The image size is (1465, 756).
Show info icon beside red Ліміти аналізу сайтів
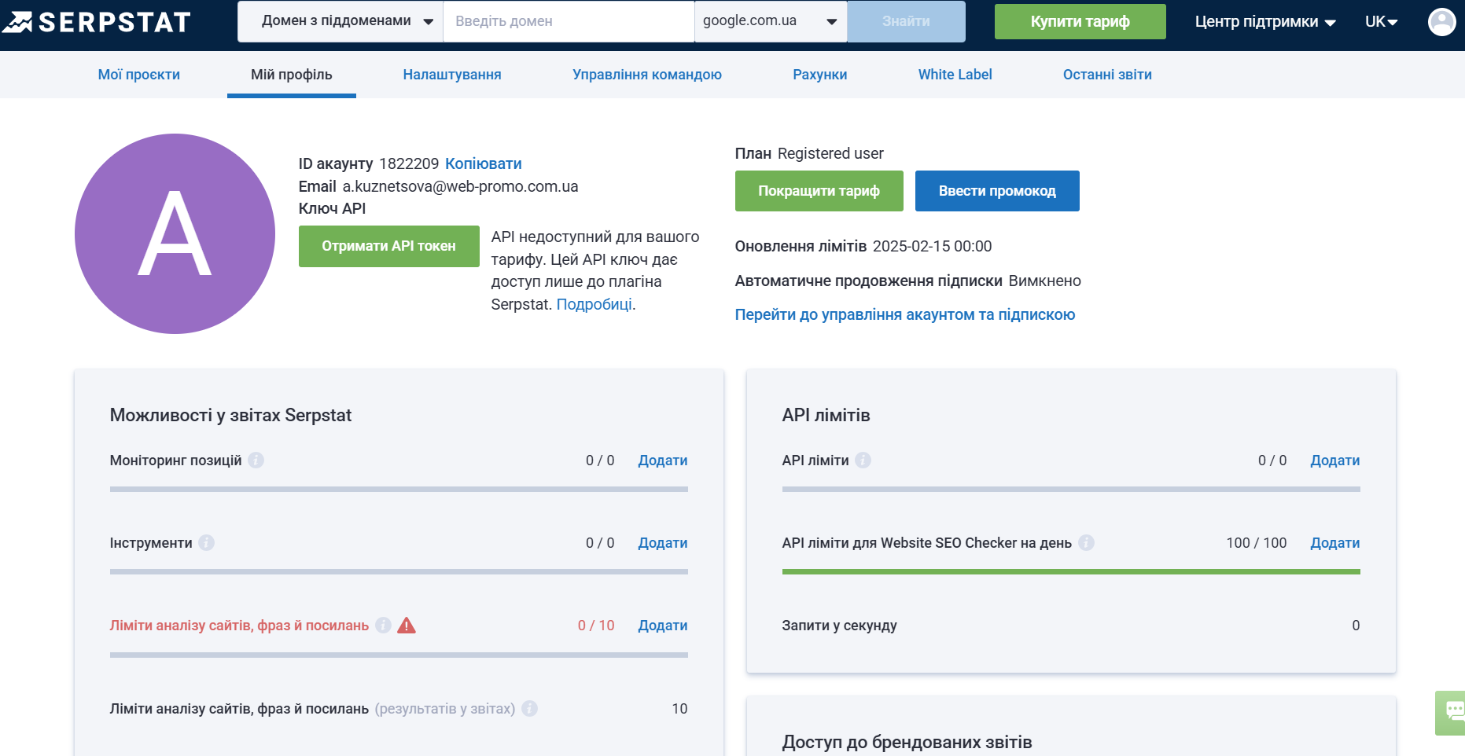(x=383, y=625)
